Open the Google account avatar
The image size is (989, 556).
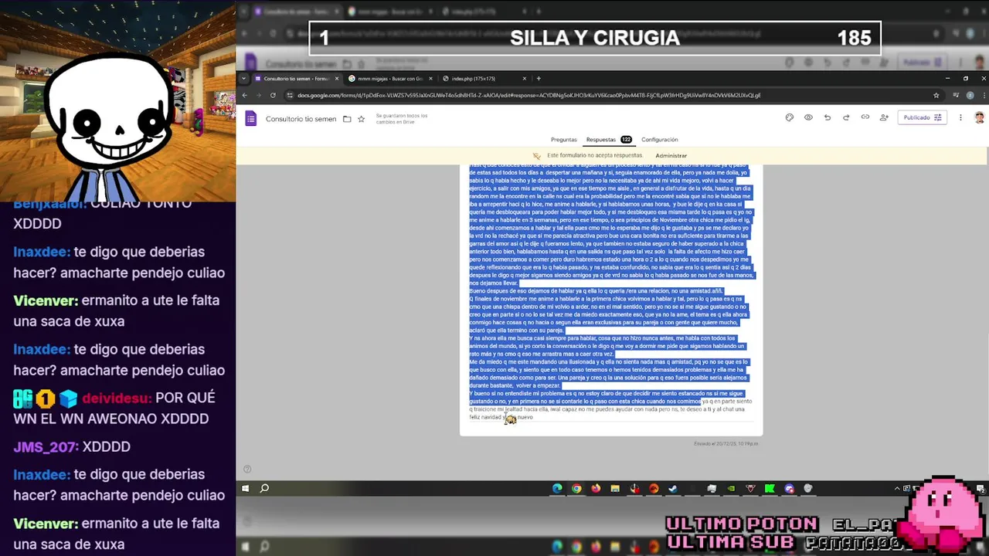pos(979,117)
